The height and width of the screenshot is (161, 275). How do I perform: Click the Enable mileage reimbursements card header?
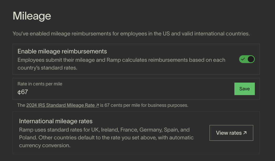click(62, 51)
